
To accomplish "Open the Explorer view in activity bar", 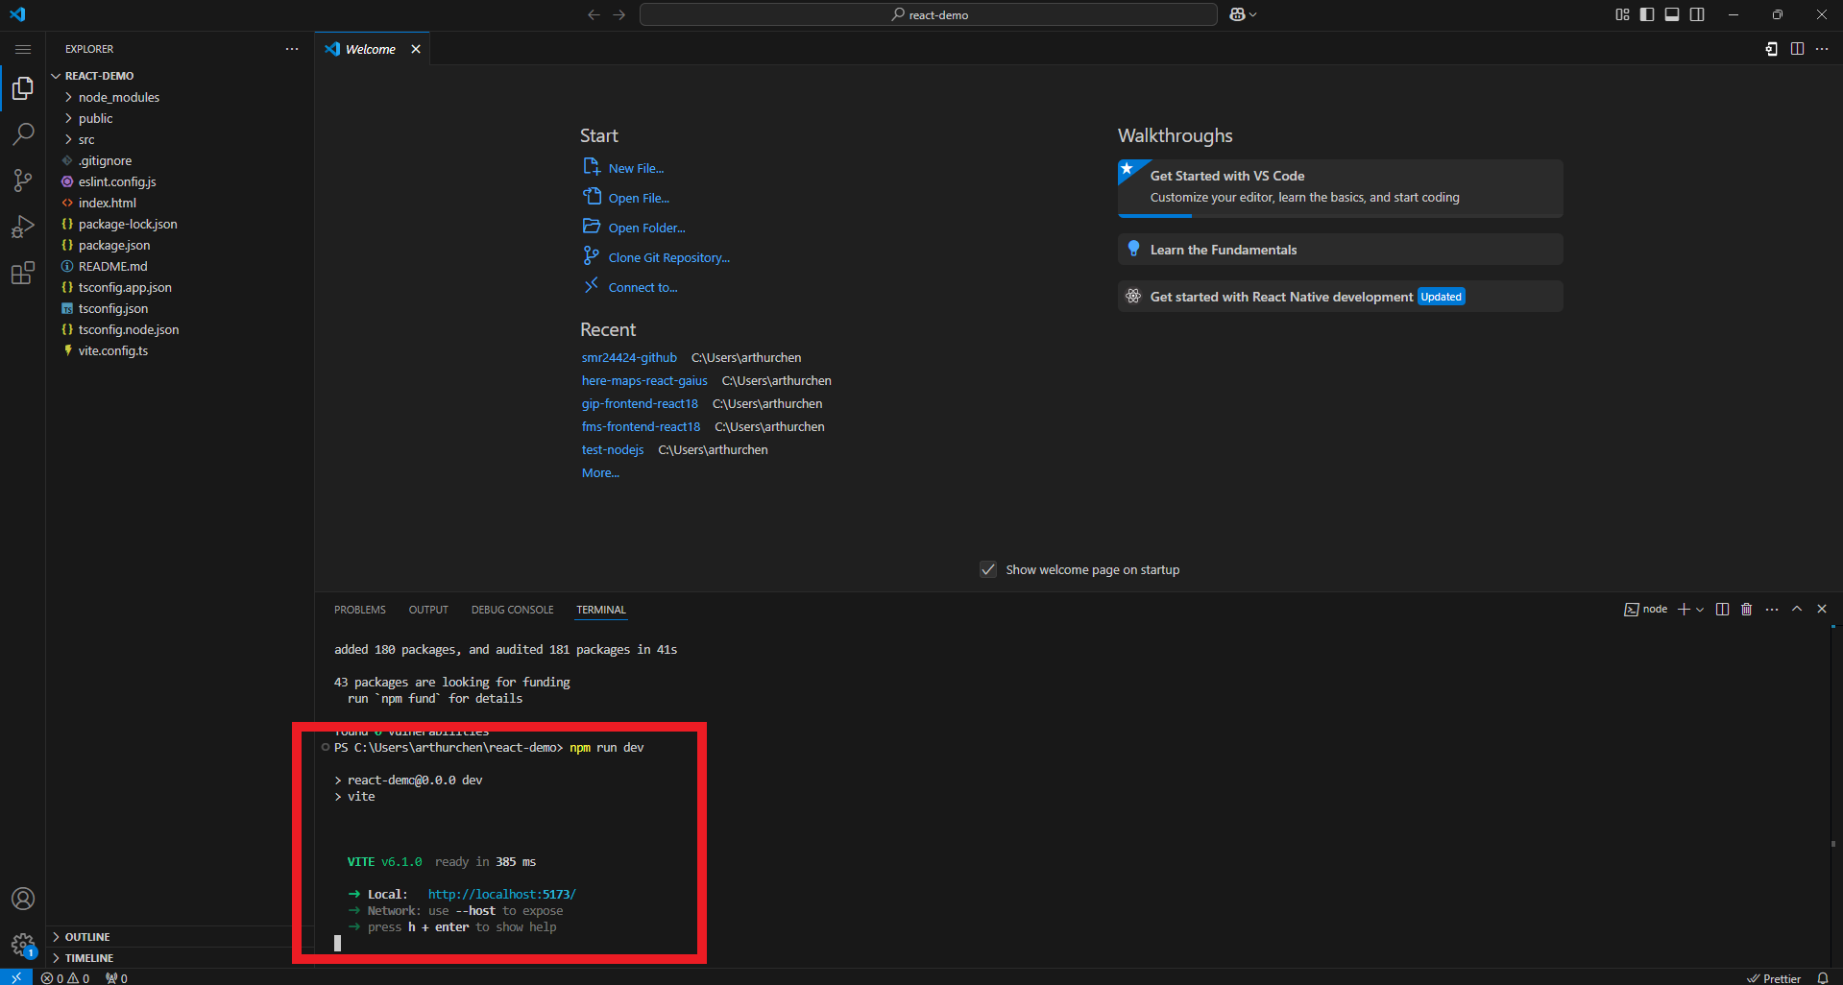I will click(x=23, y=88).
